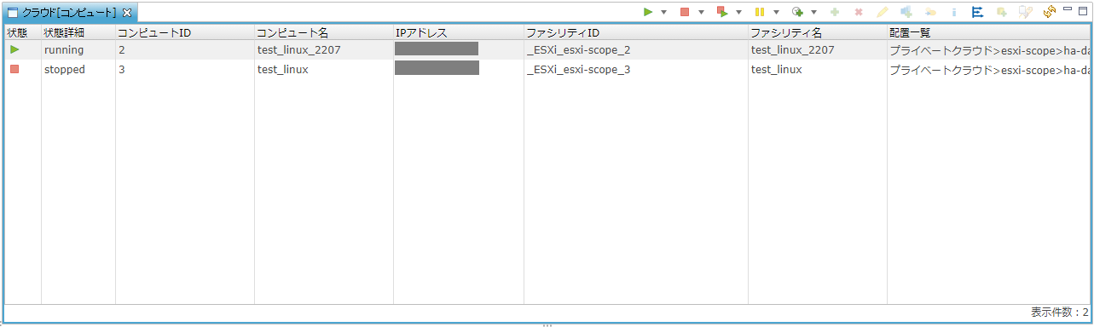Sort by the IPアドレス column header
This screenshot has height=327, width=1094.
[459, 32]
